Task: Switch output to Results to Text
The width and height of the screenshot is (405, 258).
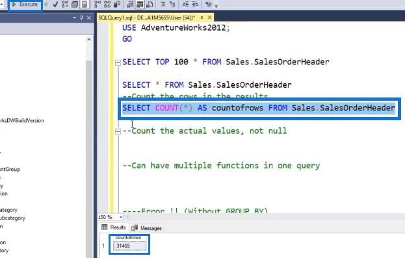Action: click(130, 5)
